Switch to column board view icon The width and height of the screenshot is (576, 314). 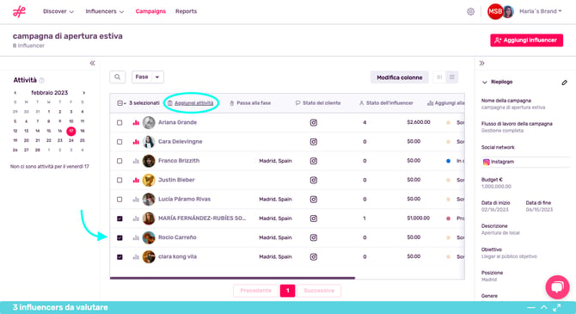(439, 77)
